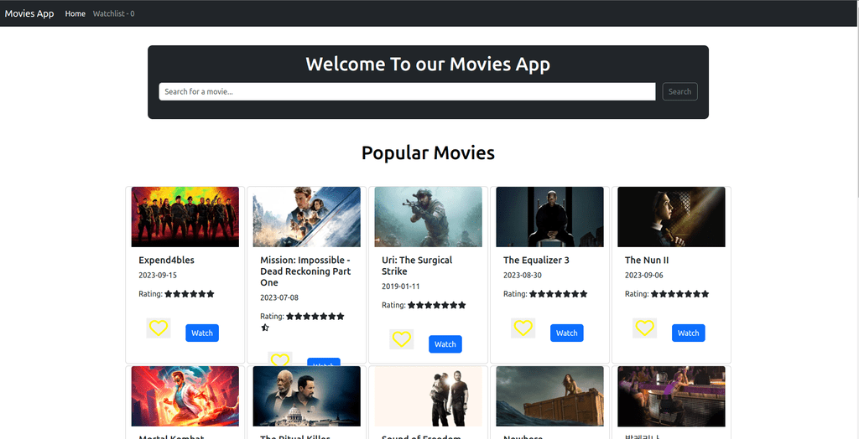Viewport: 859px width, 439px height.
Task: Select the Mortal Kombat poster thumbnail
Action: (185, 396)
